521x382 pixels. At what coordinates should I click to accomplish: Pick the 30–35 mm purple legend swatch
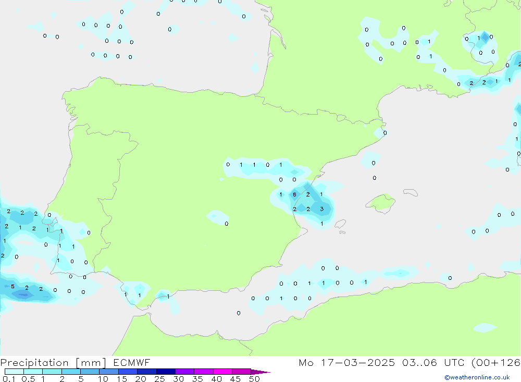pyautogui.click(x=184, y=372)
